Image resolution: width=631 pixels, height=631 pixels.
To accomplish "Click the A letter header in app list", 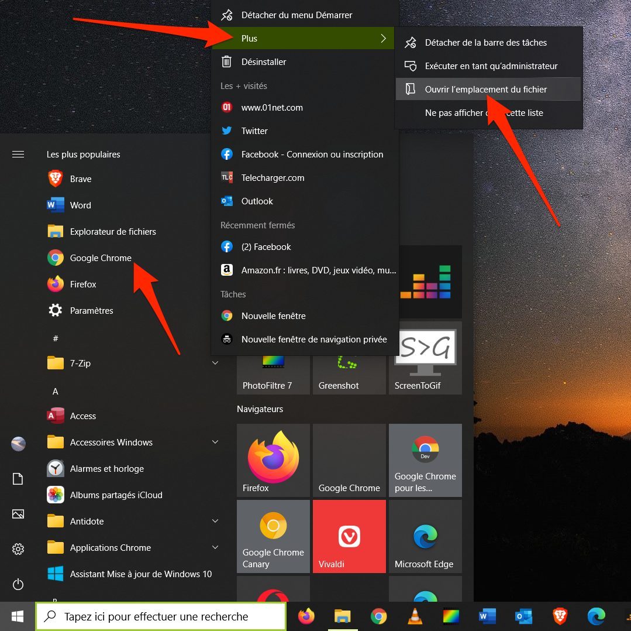I will pos(56,392).
